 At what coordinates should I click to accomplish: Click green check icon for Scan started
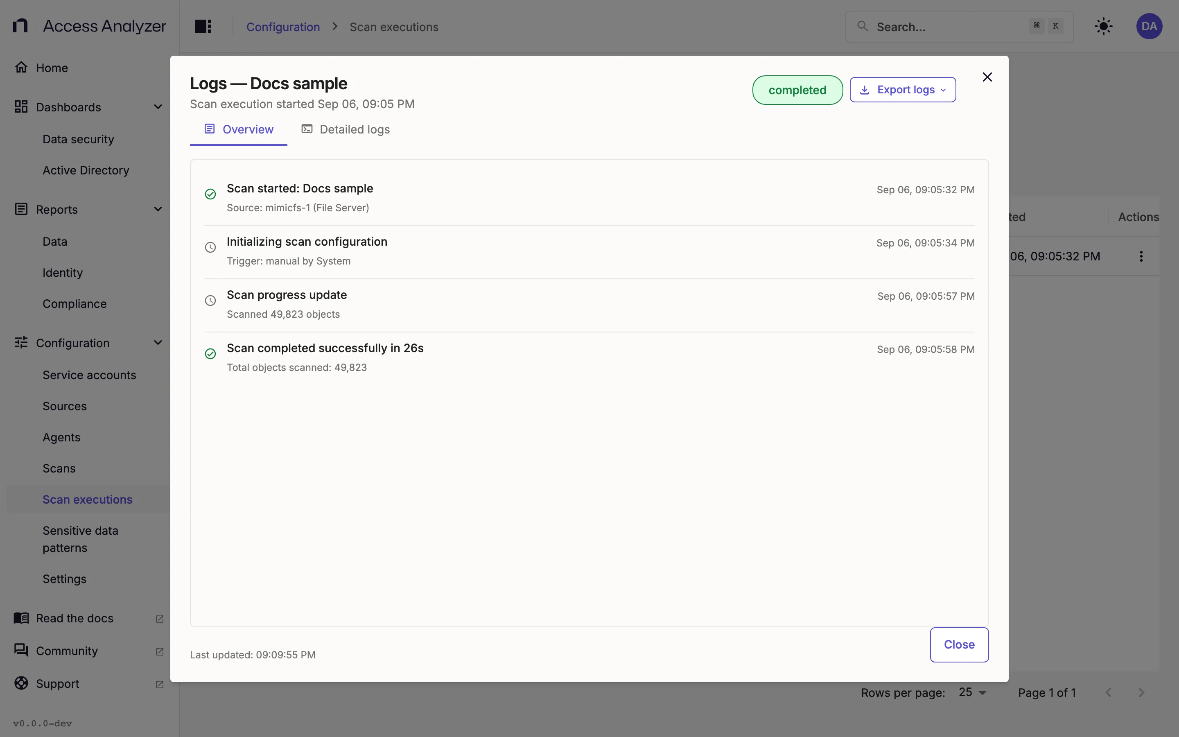click(x=210, y=194)
